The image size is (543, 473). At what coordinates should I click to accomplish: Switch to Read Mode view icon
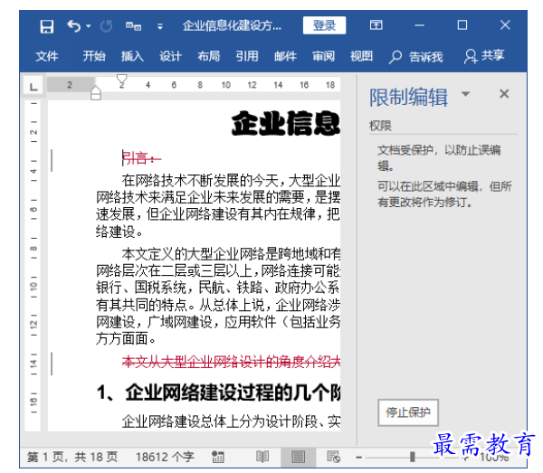point(262,457)
